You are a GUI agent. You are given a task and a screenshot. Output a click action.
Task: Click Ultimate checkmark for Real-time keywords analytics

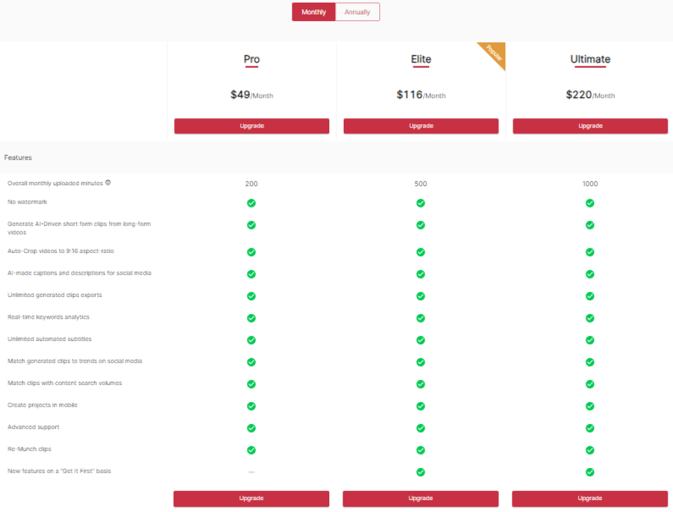pyautogui.click(x=590, y=318)
